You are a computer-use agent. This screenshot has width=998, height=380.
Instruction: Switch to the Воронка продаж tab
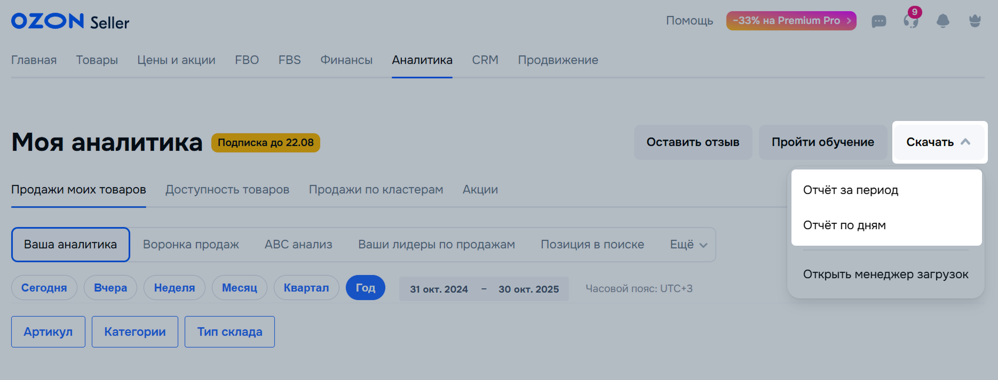click(x=191, y=245)
